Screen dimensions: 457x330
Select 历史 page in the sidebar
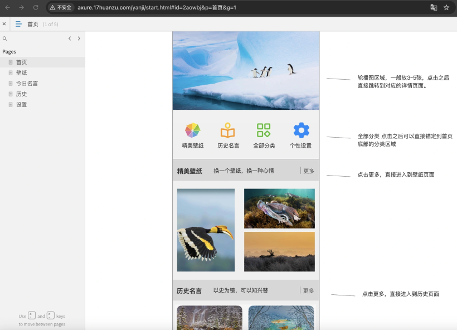(x=21, y=94)
